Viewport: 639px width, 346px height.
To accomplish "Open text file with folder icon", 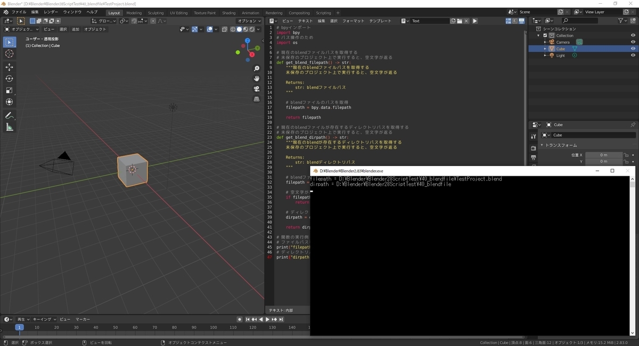I will click(x=460, y=21).
